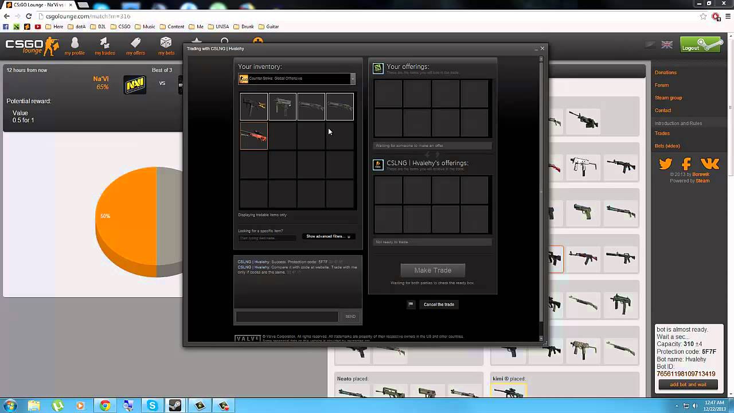Switch language with UK flag icon
This screenshot has width=734, height=413.
click(667, 45)
